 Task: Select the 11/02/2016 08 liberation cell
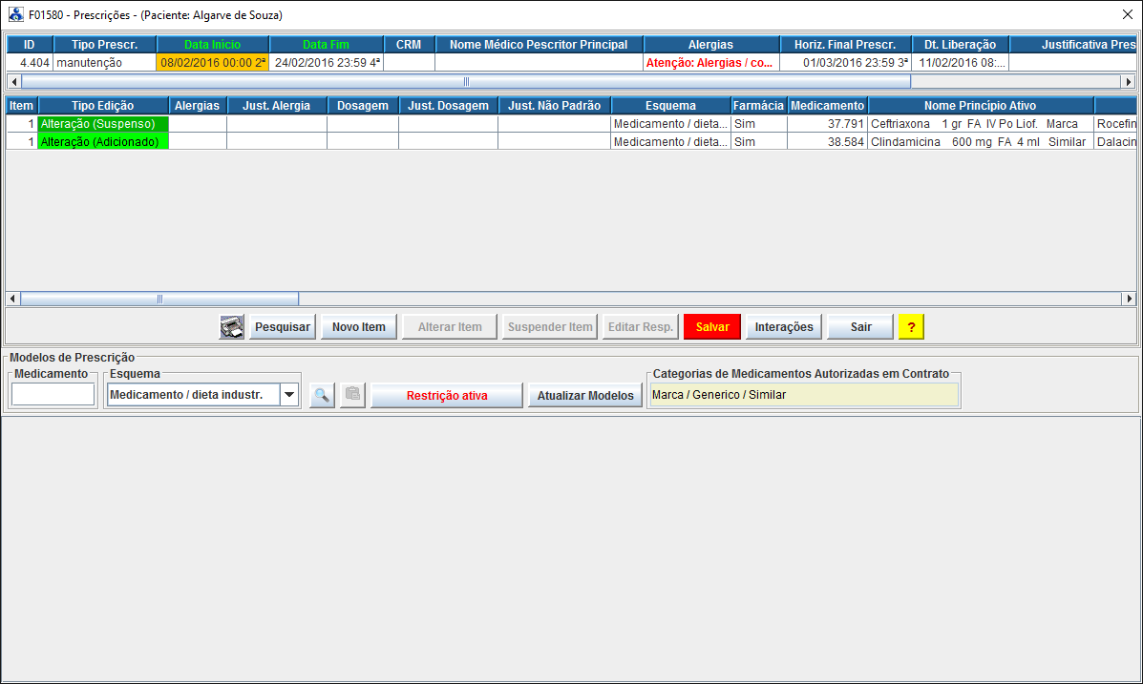click(960, 63)
